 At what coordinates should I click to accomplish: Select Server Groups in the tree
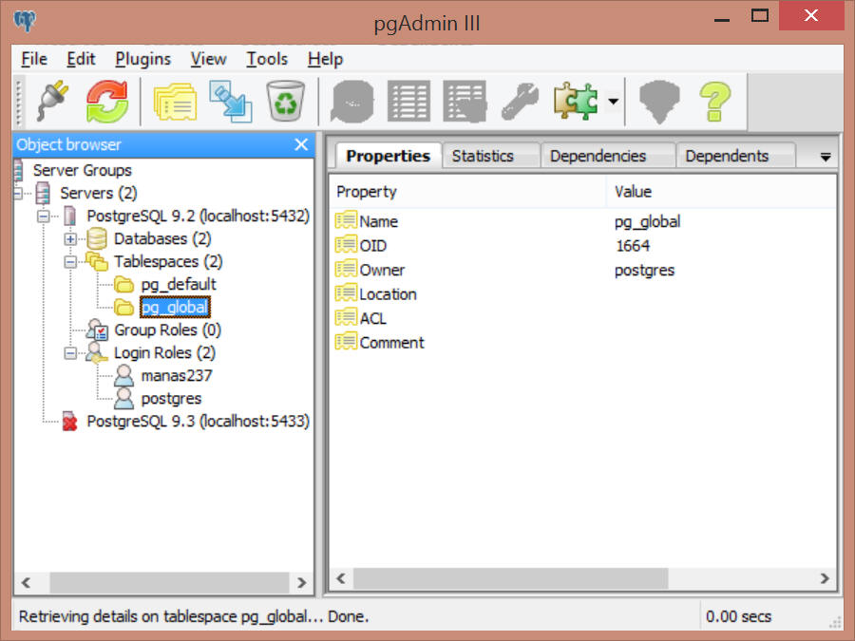click(x=82, y=170)
